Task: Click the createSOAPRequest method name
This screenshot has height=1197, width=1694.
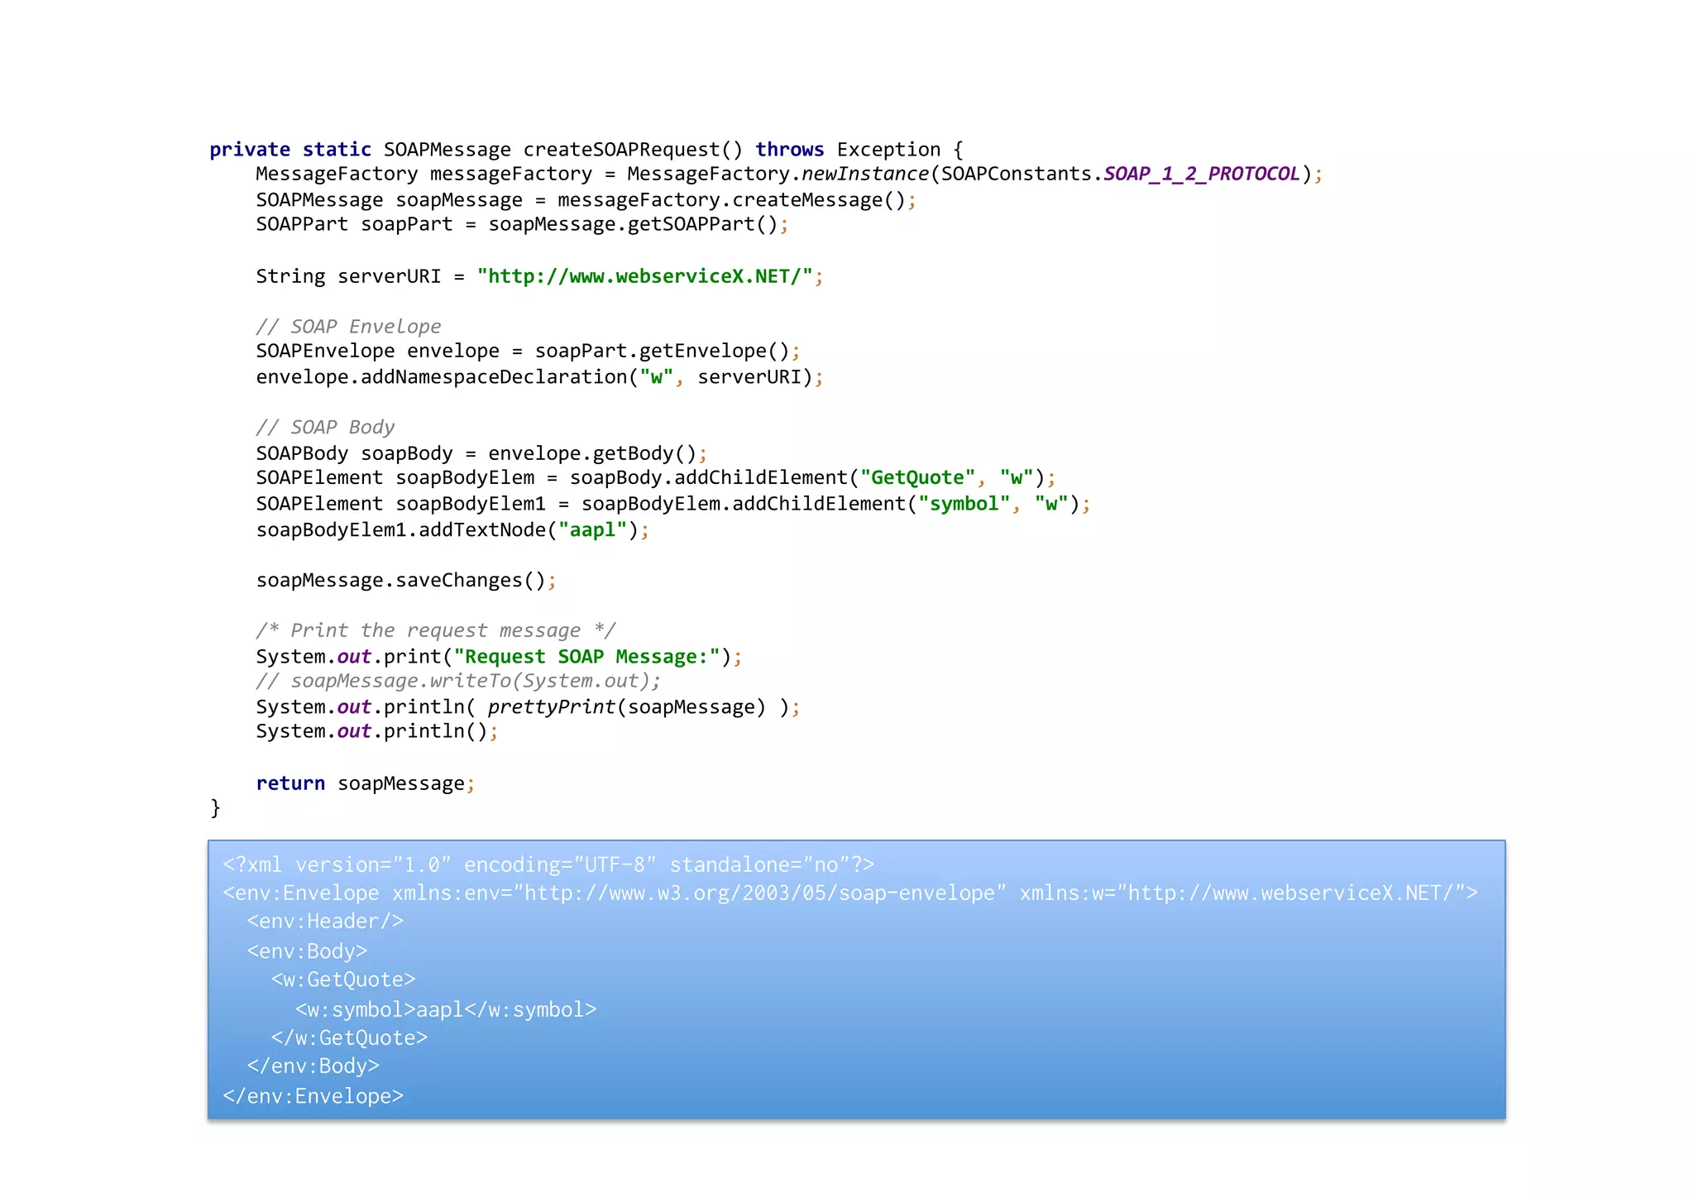Action: point(621,150)
